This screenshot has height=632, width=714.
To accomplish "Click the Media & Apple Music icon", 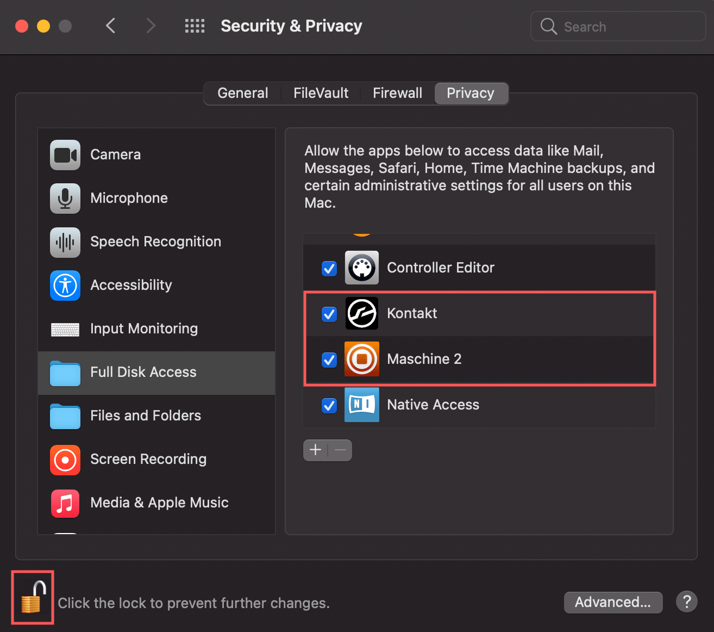I will [65, 504].
